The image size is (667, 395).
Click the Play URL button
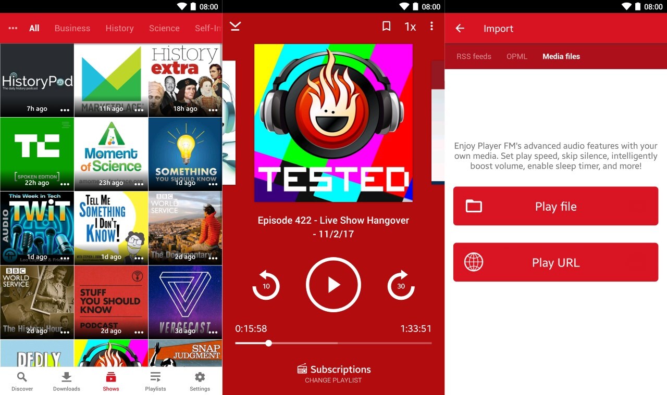tap(555, 263)
